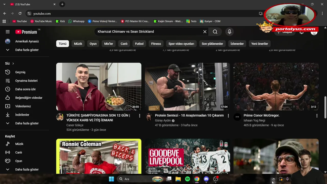Click Güray Aydın channel name

coord(163,121)
